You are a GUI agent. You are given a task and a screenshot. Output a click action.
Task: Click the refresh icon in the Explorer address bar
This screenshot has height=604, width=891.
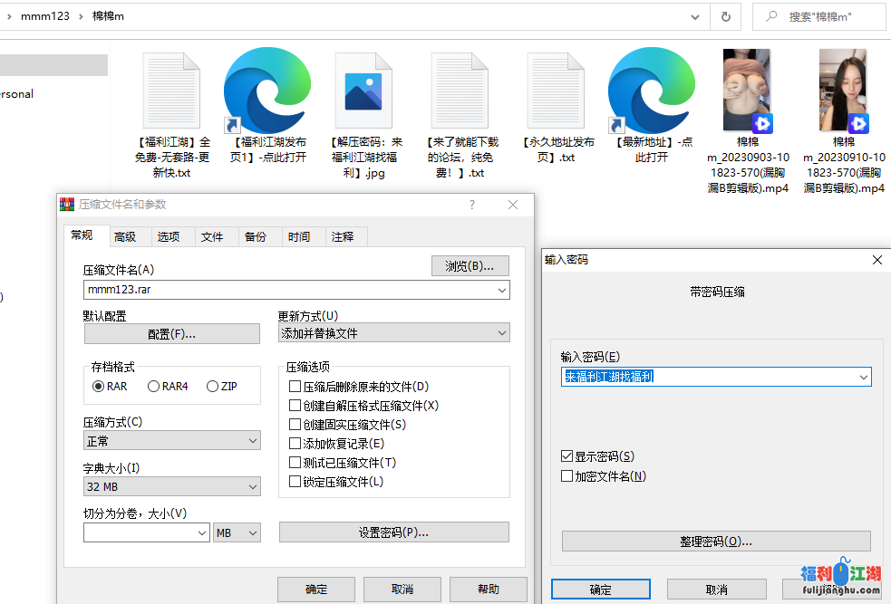coord(725,16)
